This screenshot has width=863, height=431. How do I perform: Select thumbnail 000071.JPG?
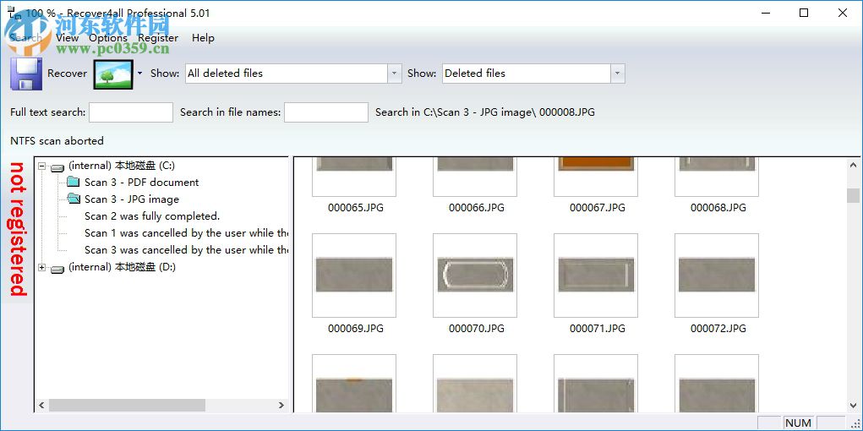pos(596,276)
